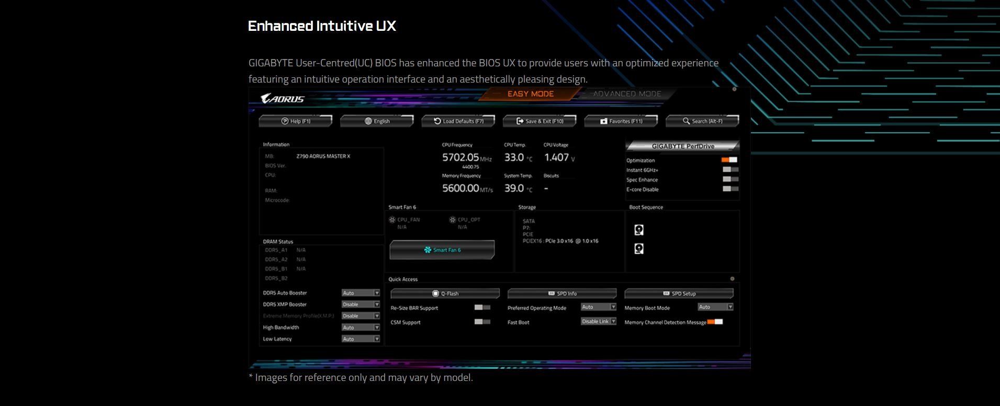This screenshot has height=406, width=1000.
Task: Click CPU voltage value 1.407
Action: (x=556, y=157)
